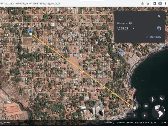Fly to my current location
The height and width of the screenshot is (126, 168).
tap(162, 98)
